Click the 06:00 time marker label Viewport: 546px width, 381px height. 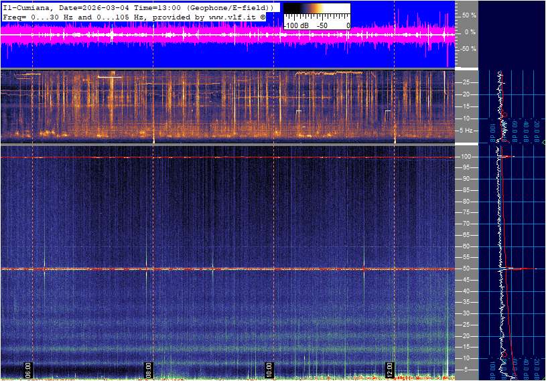click(28, 369)
